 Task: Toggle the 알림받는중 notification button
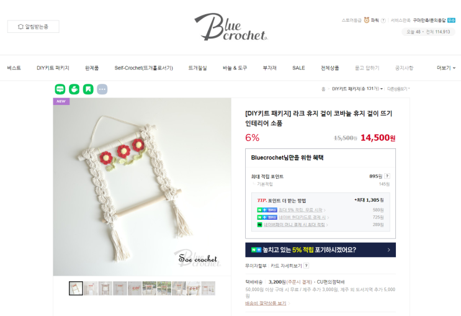[34, 27]
